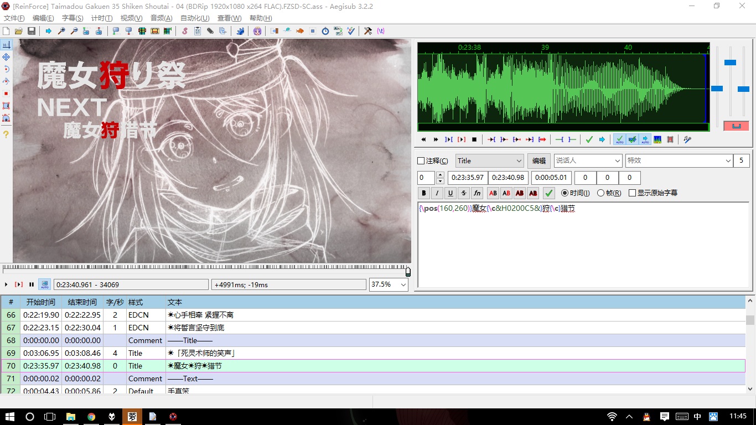Open the 37.5% video zoom dropdown
This screenshot has width=756, height=425.
coord(389,284)
